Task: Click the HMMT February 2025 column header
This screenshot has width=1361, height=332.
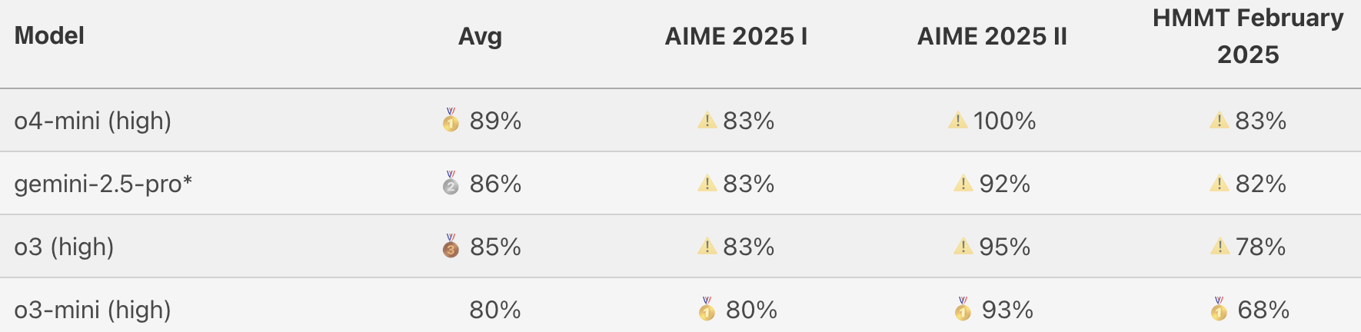Action: click(1247, 36)
